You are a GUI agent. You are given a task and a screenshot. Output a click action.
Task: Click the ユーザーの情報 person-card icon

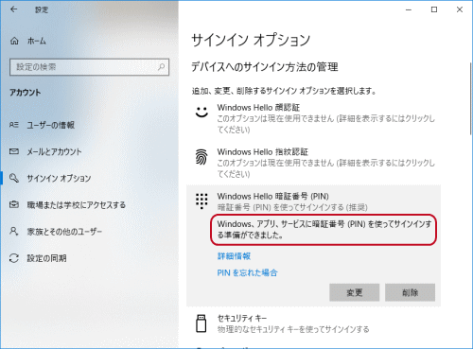(14, 125)
